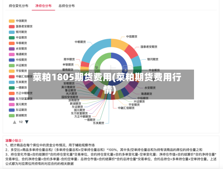This screenshot has width=223, height=169.
Task: Click the 一德期货 label below the donut
Action: tap(90, 120)
